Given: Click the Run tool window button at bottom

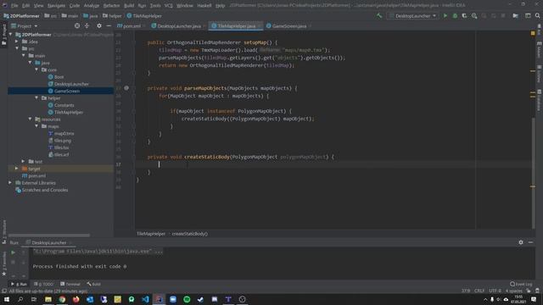Looking at the screenshot, I should tap(19, 284).
